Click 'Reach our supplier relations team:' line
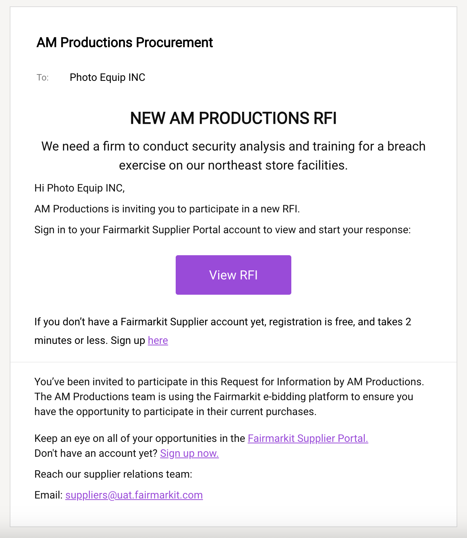Screen dimensions: 467x538 pyautogui.click(x=113, y=474)
